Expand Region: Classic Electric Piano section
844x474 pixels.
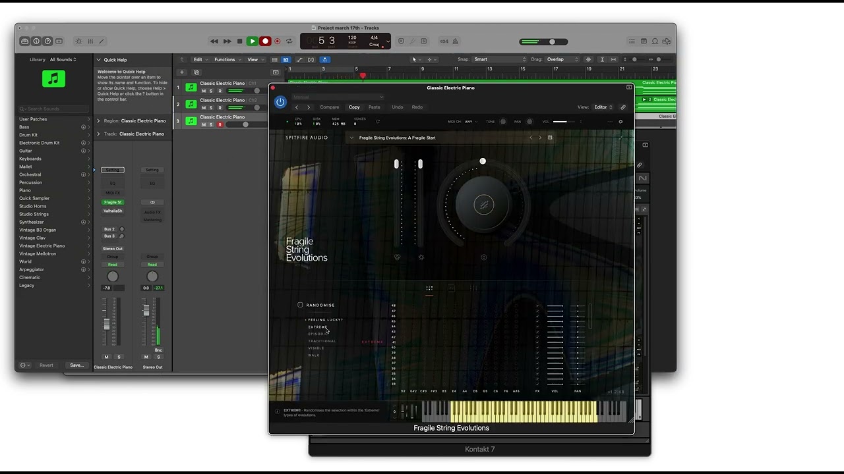point(98,121)
